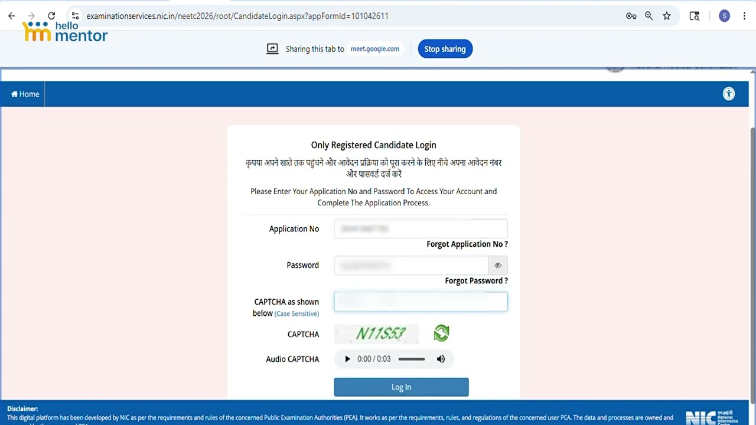This screenshot has width=756, height=425.
Task: Toggle password visibility eye icon
Action: [x=498, y=266]
